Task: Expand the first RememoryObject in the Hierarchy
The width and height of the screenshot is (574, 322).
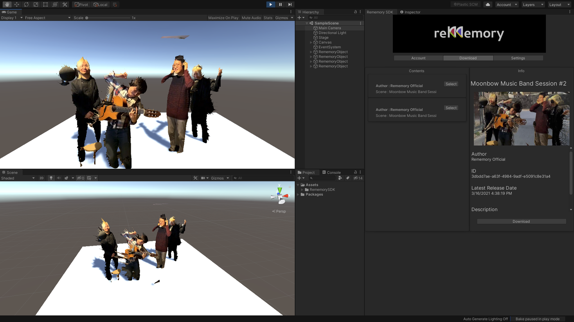Action: [311, 52]
